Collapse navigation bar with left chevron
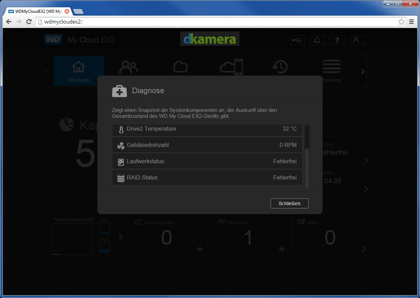 [x=48, y=71]
